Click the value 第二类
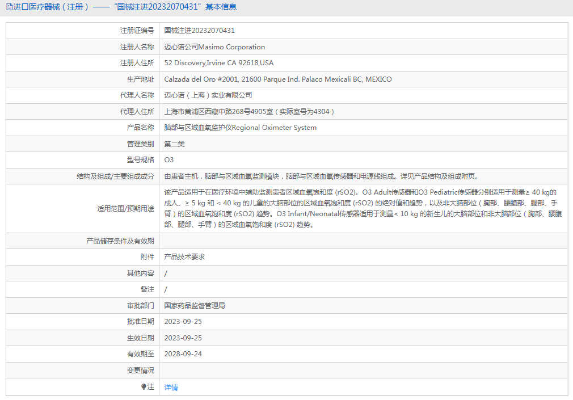Viewport: 573px width, 400px height. point(174,144)
